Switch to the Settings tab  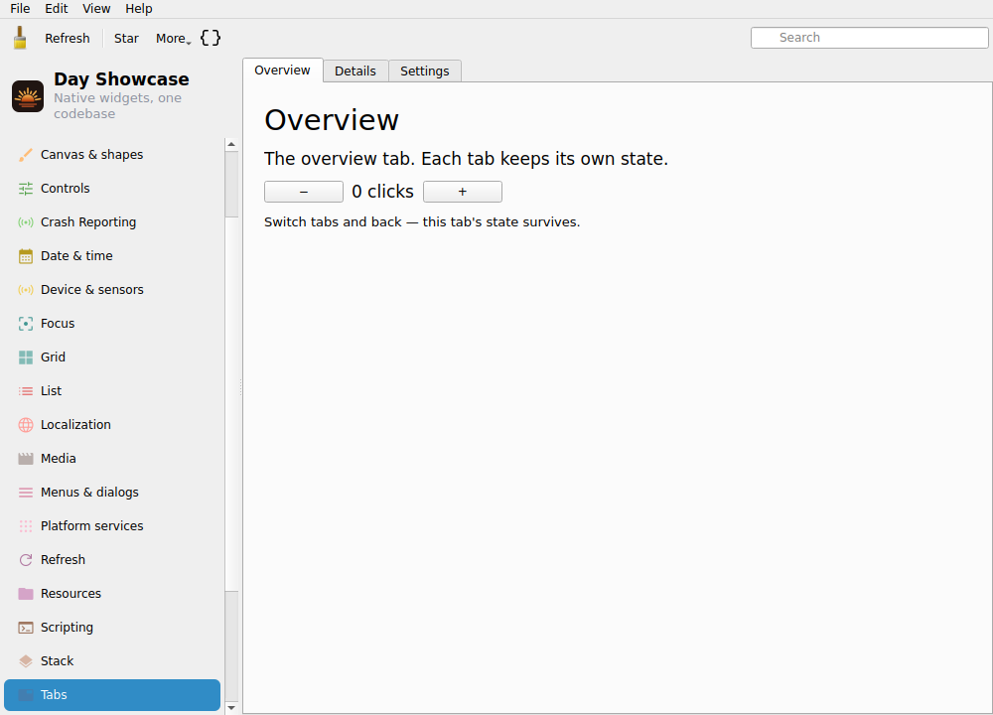pyautogui.click(x=424, y=71)
